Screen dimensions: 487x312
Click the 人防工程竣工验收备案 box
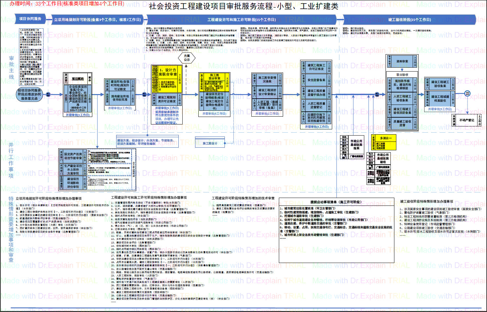402,98
